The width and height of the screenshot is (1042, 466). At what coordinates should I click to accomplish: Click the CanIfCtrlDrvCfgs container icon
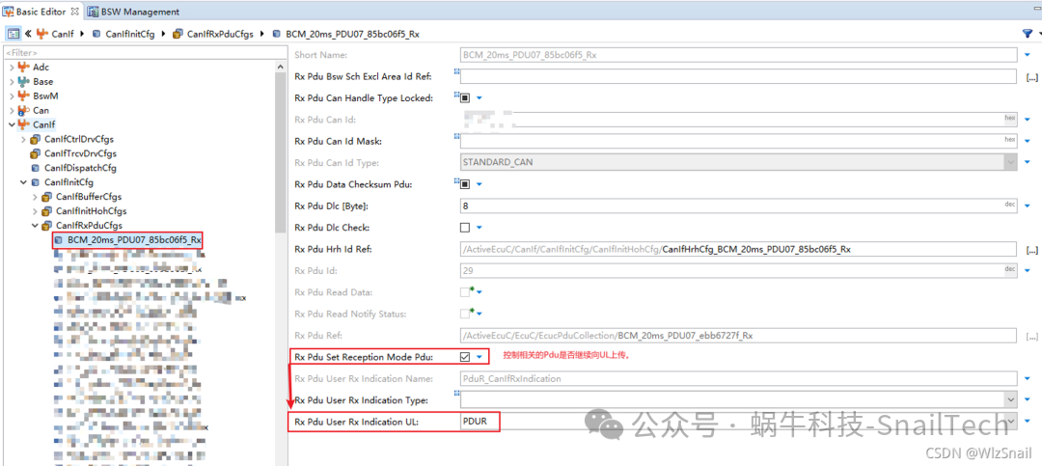(36, 140)
